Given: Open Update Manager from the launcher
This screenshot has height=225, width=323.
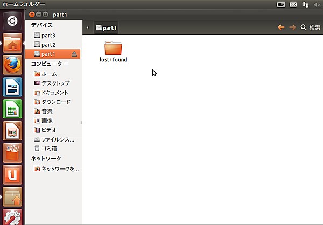Looking at the screenshot, I should click(x=12, y=197).
